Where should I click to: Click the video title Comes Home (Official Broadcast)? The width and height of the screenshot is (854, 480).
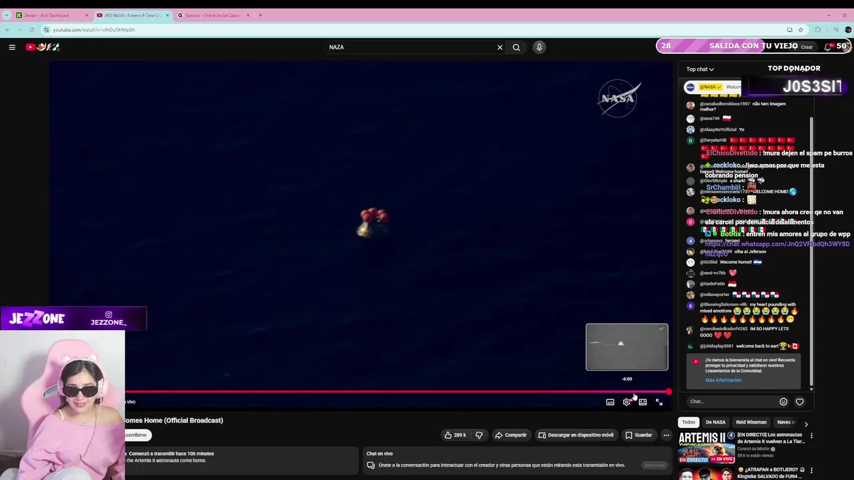click(x=173, y=421)
